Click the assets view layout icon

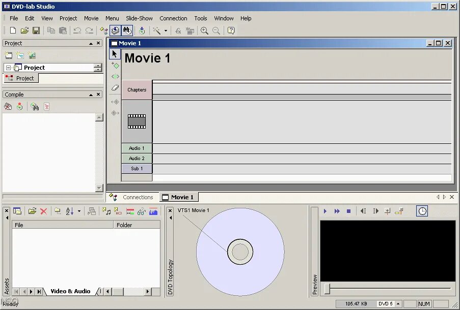pyautogui.click(x=17, y=211)
